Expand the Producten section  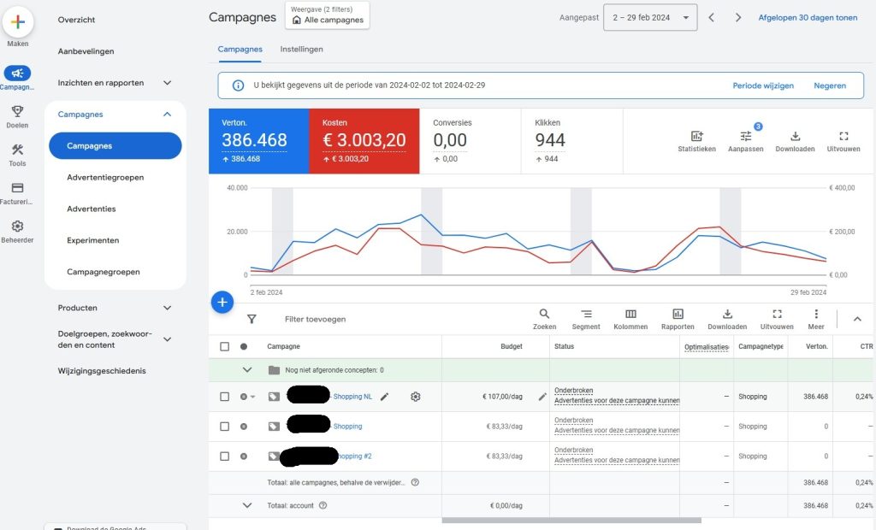167,308
